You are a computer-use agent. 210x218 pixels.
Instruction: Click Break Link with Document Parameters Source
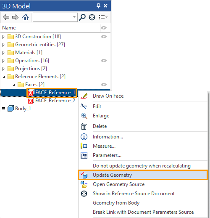click(x=143, y=212)
